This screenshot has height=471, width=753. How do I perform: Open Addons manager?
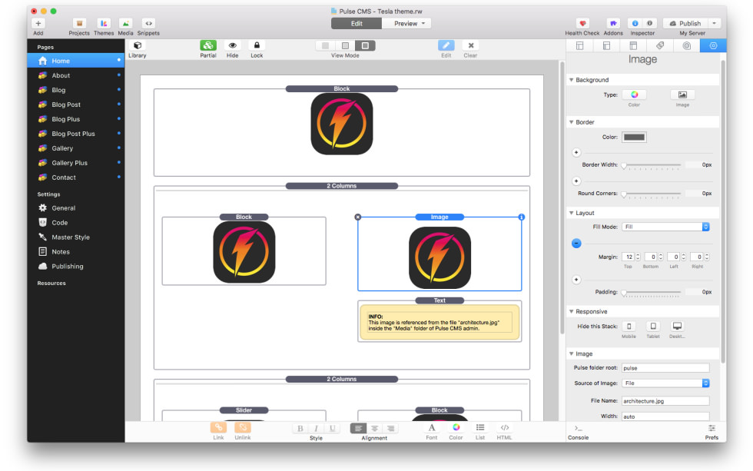613,23
